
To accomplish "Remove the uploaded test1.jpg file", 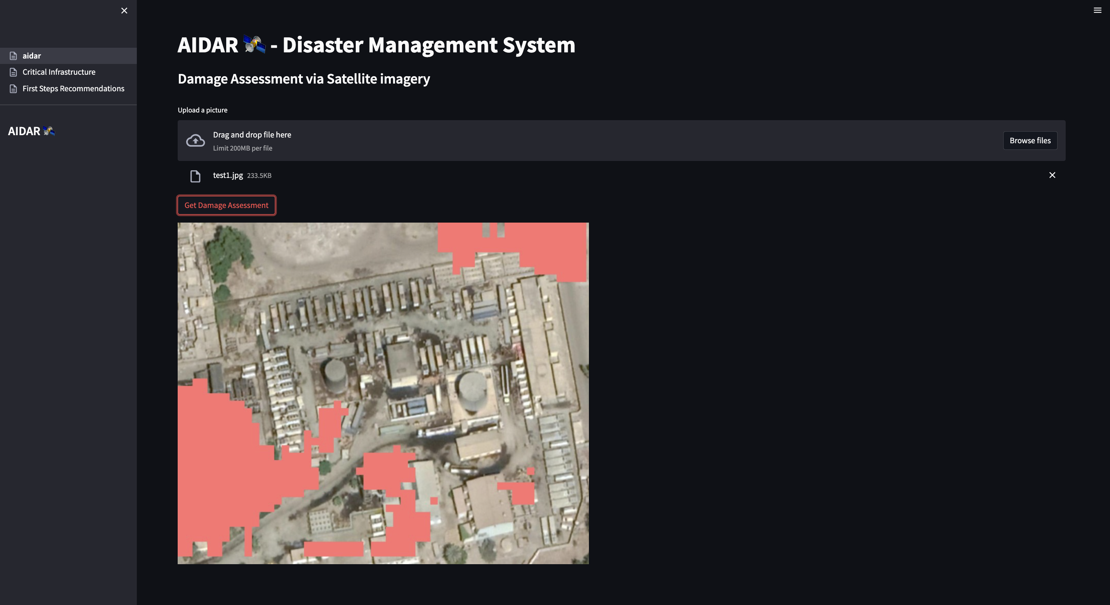I will 1052,175.
